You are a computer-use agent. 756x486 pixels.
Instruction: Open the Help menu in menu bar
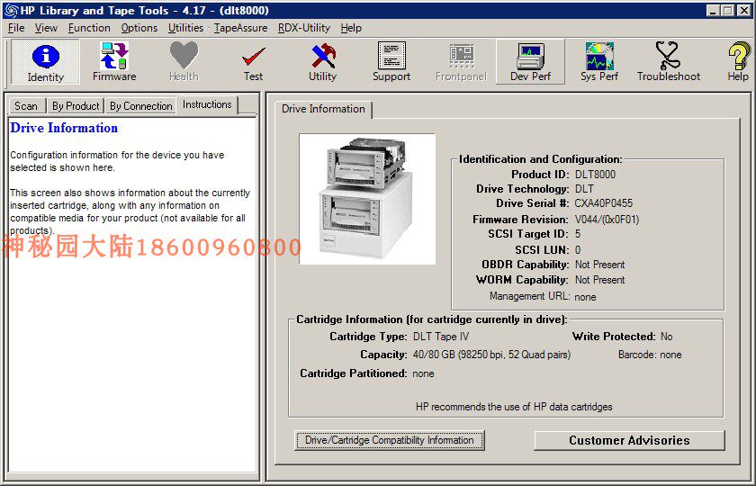(x=351, y=28)
